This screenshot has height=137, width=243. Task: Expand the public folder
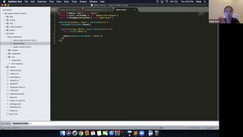[5, 30]
